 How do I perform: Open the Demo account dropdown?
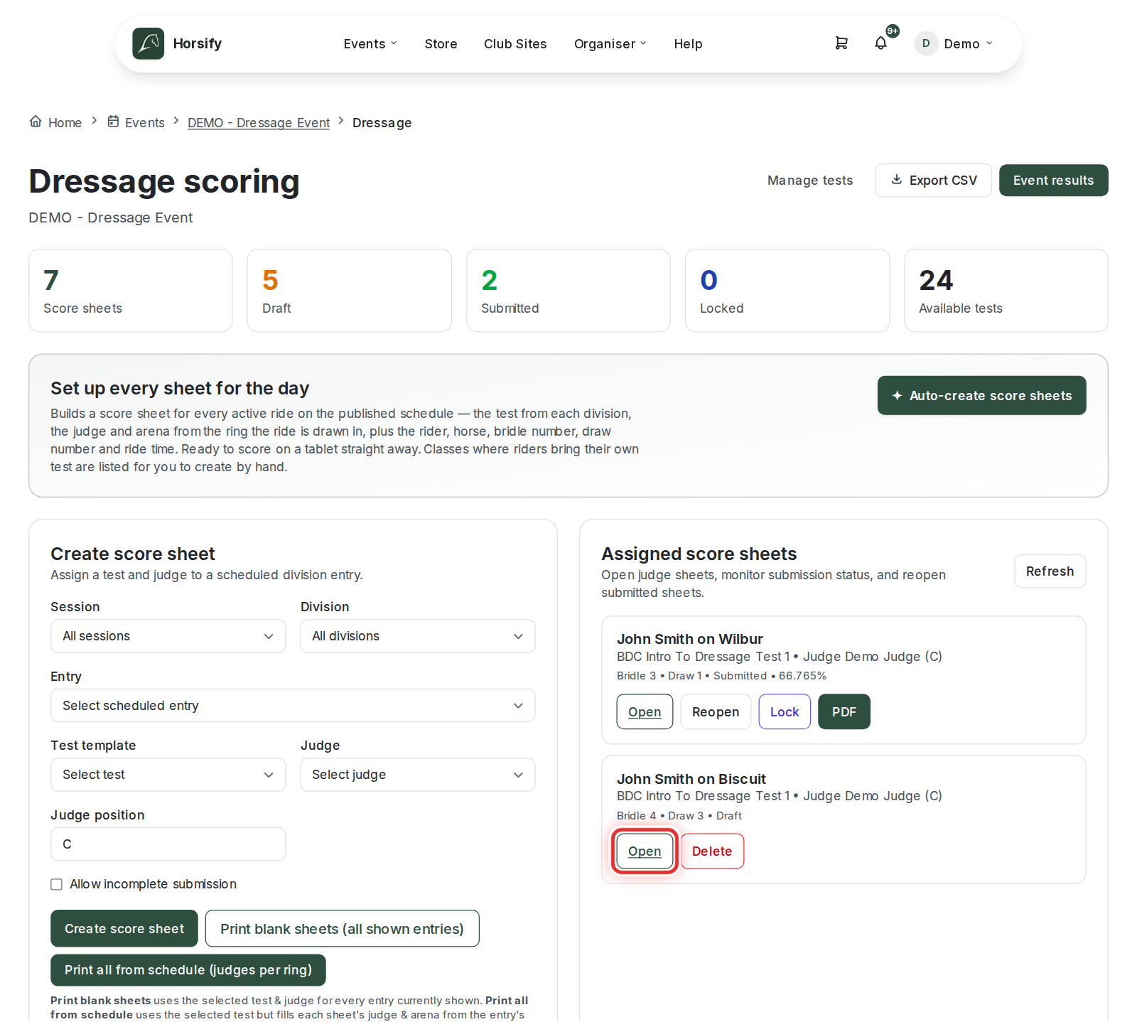(954, 44)
